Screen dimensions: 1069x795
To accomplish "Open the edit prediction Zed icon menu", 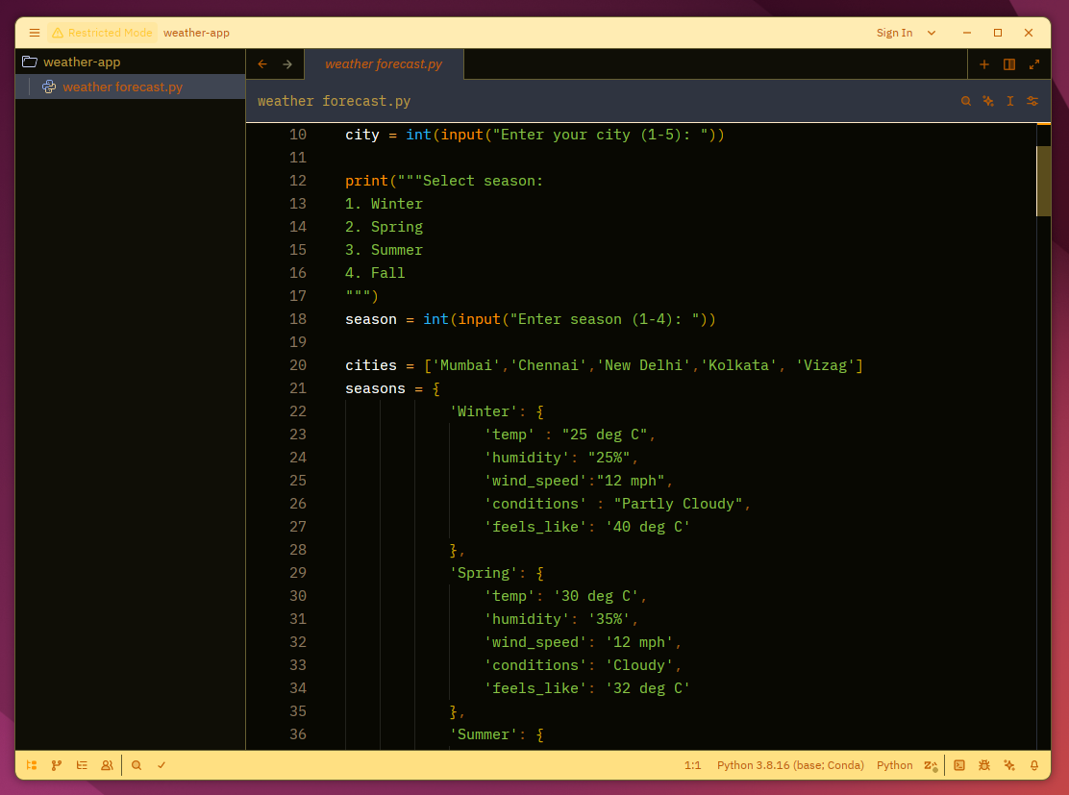I will click(x=931, y=765).
